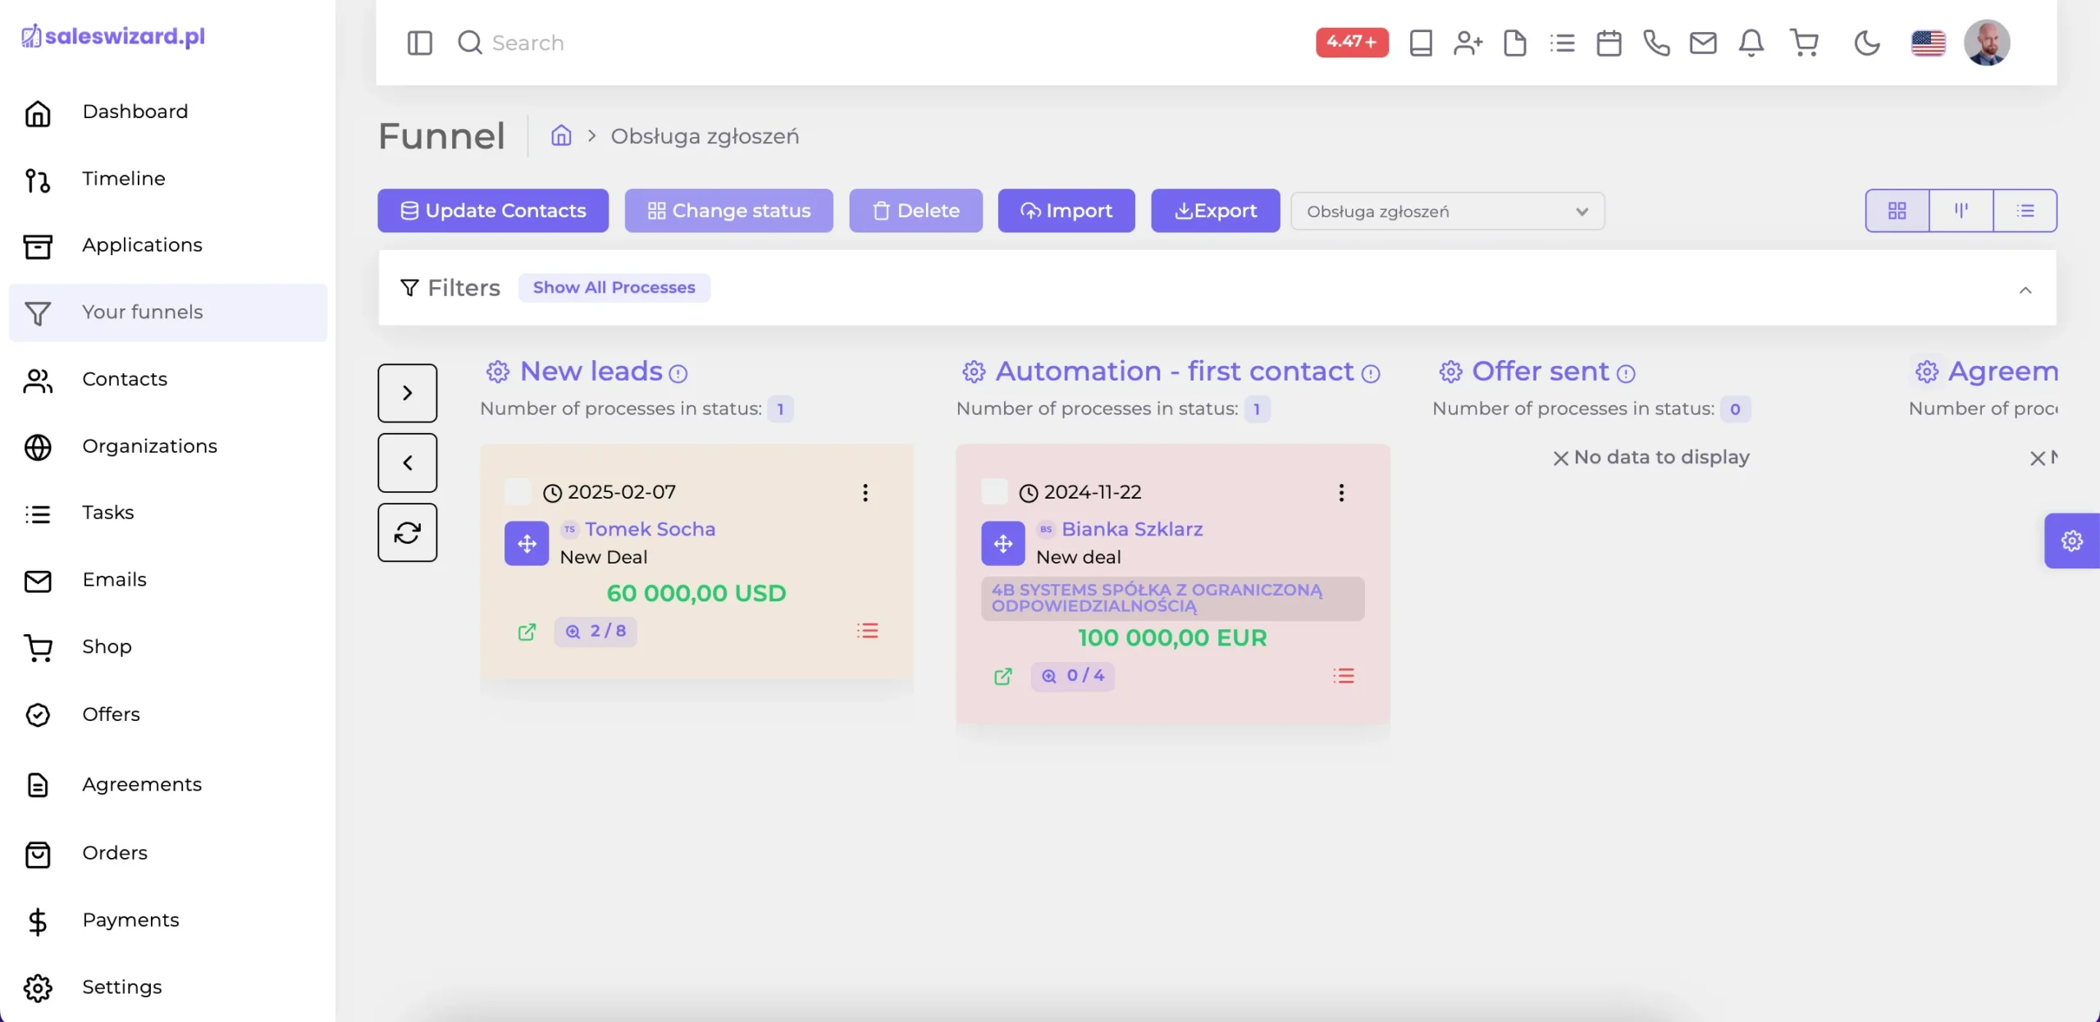Click the Delete button
Image resolution: width=2100 pixels, height=1022 pixels.
tap(915, 211)
